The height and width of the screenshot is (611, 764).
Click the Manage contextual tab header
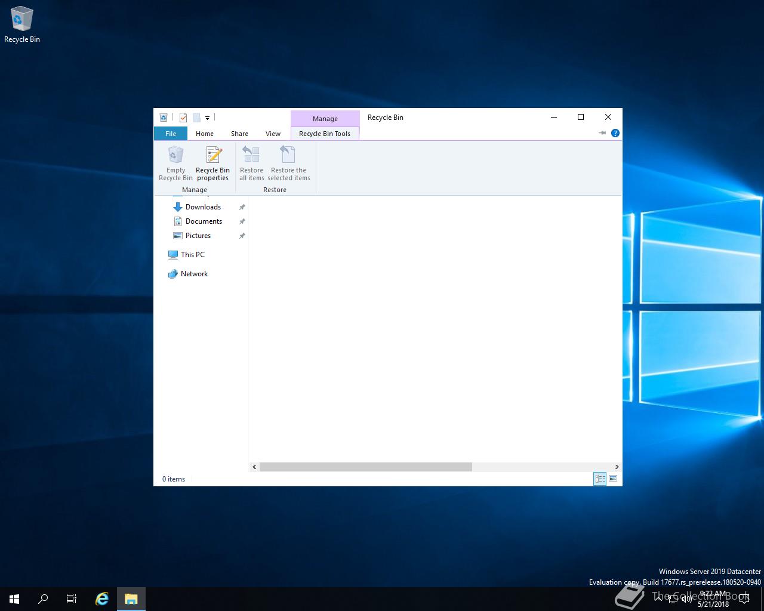pos(325,118)
